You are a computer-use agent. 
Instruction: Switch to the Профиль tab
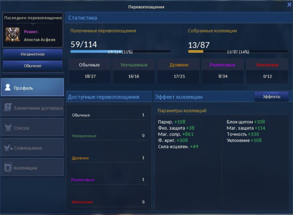click(33, 88)
